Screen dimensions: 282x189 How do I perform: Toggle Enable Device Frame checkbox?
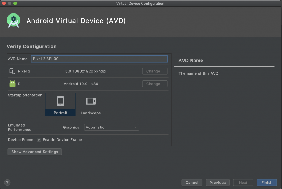(39, 139)
